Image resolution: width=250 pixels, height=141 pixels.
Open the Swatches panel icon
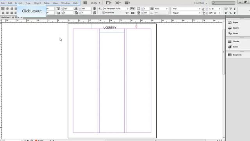pyautogui.click(x=230, y=55)
